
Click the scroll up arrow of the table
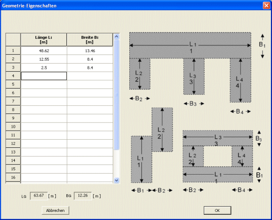(116, 36)
